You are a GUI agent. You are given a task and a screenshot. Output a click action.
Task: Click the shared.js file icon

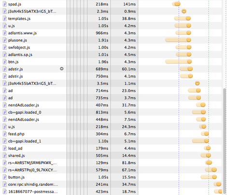tap(5, 155)
